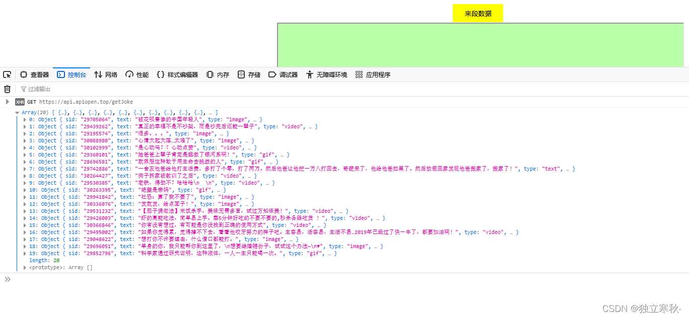Click the XHR badge beside the GET request

click(x=19, y=102)
